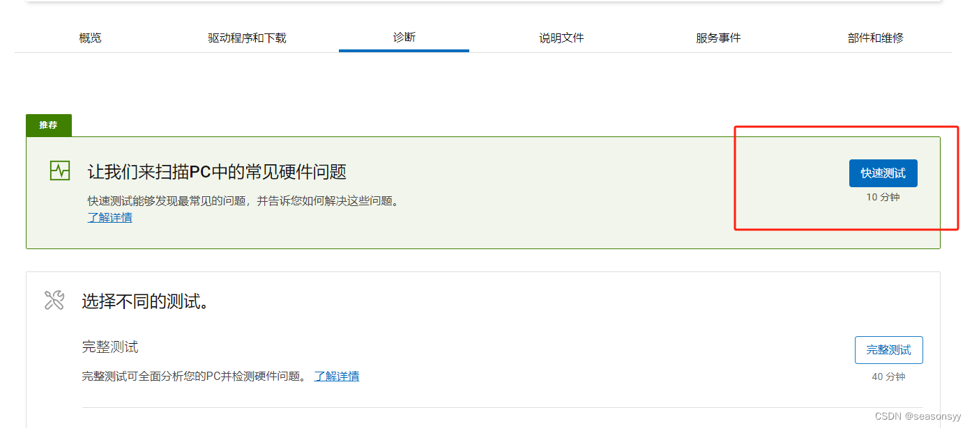Screen dimensions: 972x428
Task: Click the heading 让我们来扫描PC中的常见硬件问题
Action: (217, 172)
